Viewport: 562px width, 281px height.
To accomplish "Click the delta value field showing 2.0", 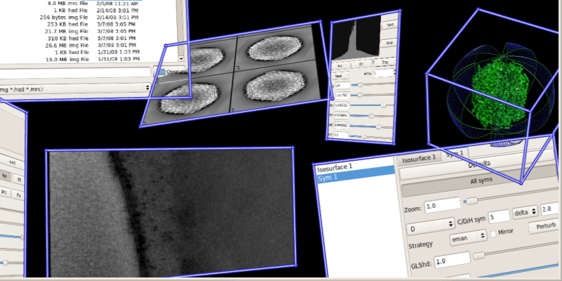I will [x=549, y=209].
